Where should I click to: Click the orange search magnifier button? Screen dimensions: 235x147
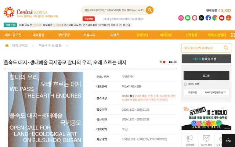(149, 10)
